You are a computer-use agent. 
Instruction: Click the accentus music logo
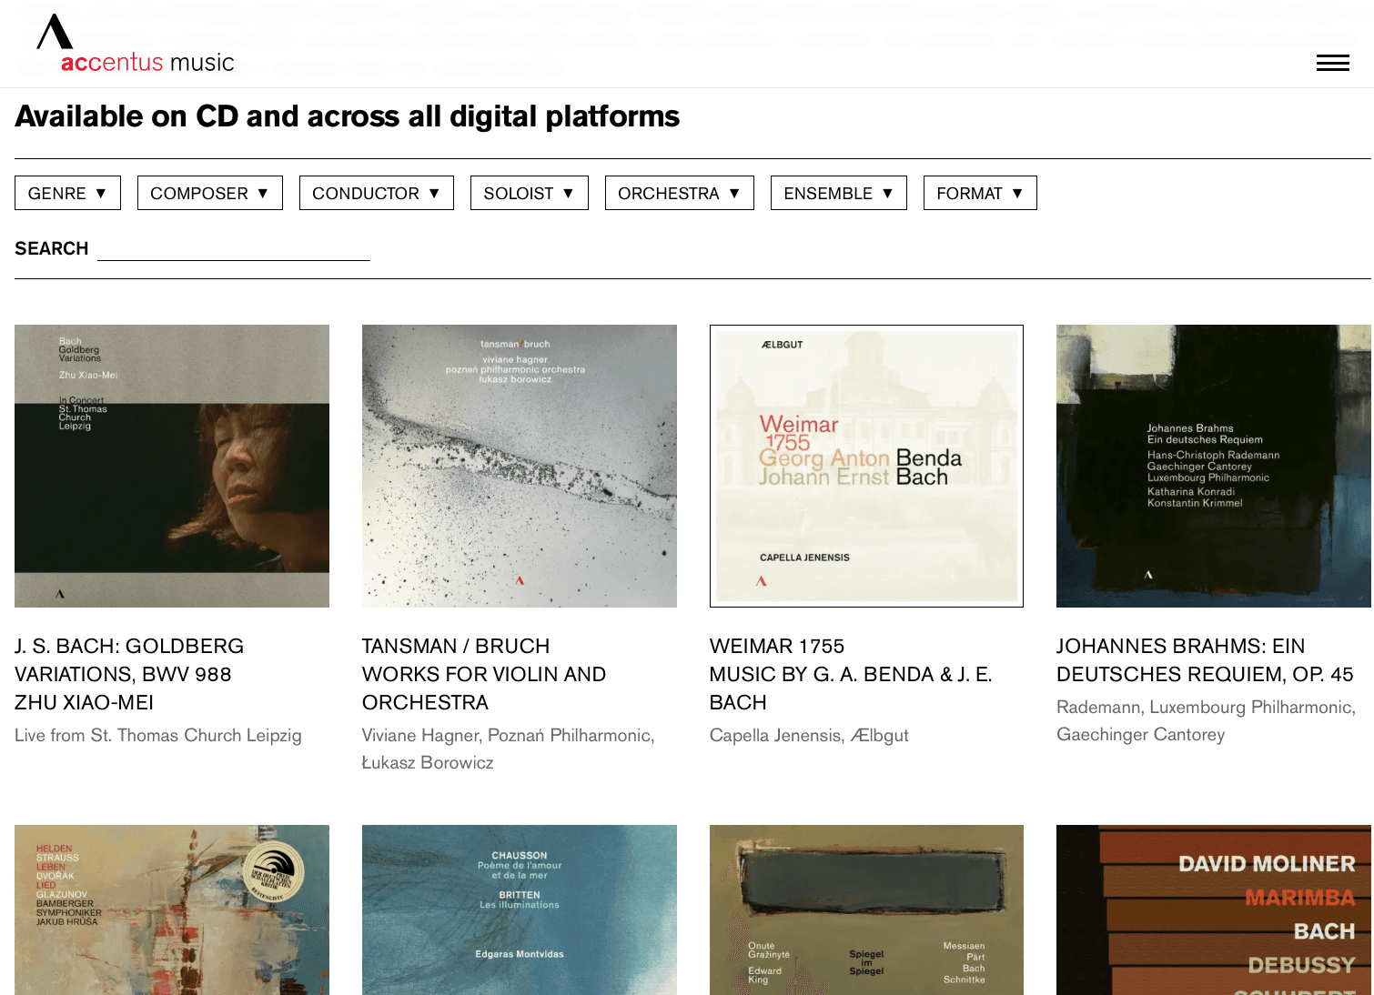pyautogui.click(x=135, y=44)
